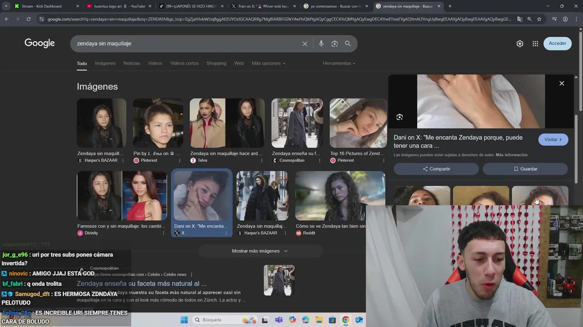Bookmark this page with star icon
583x327 pixels.
point(539,19)
